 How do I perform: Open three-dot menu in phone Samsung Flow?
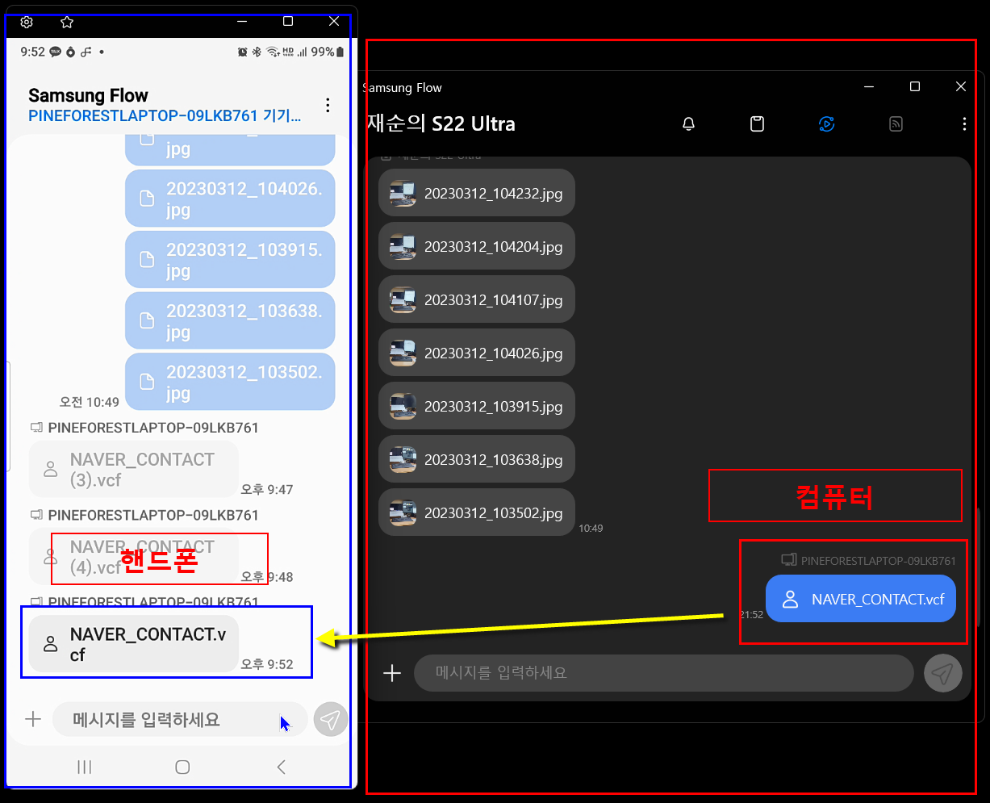pos(328,105)
